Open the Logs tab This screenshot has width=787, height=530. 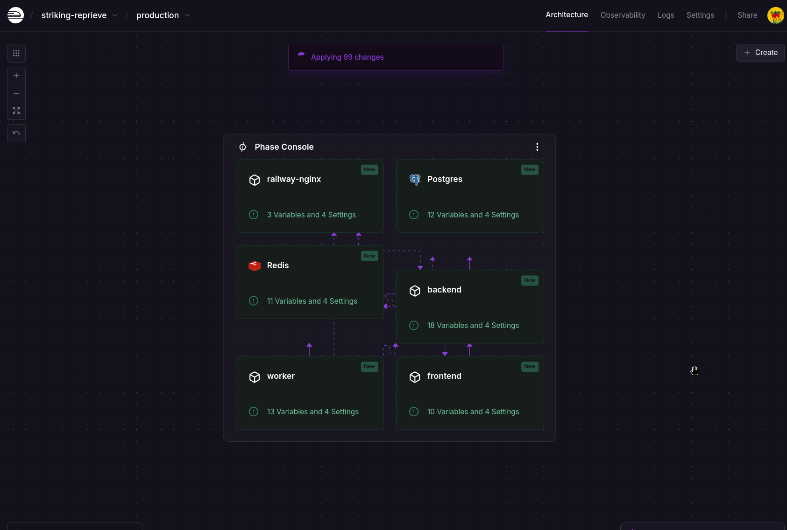click(x=666, y=15)
